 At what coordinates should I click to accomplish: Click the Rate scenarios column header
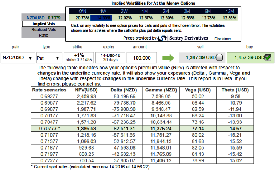[49, 90]
